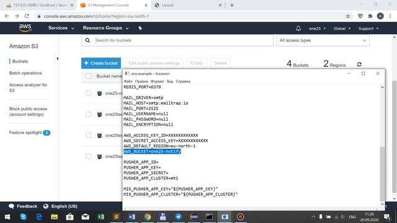This screenshot has height=223, width=397.
Task: Open Block public access account settings
Action: [28, 111]
